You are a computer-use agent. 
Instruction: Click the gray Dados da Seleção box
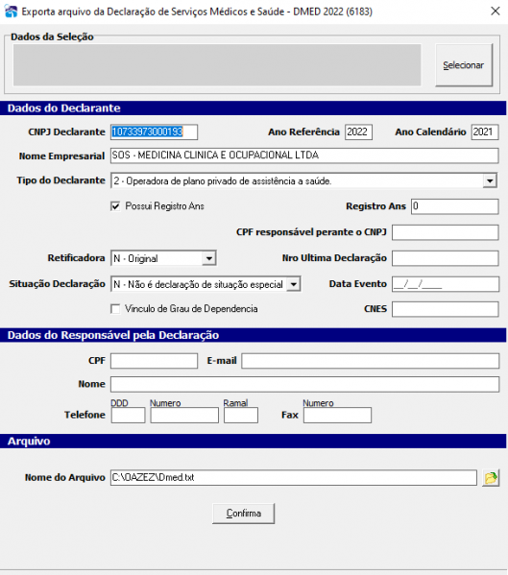217,65
